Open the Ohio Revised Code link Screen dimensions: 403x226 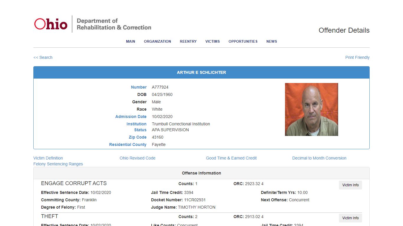pos(137,158)
